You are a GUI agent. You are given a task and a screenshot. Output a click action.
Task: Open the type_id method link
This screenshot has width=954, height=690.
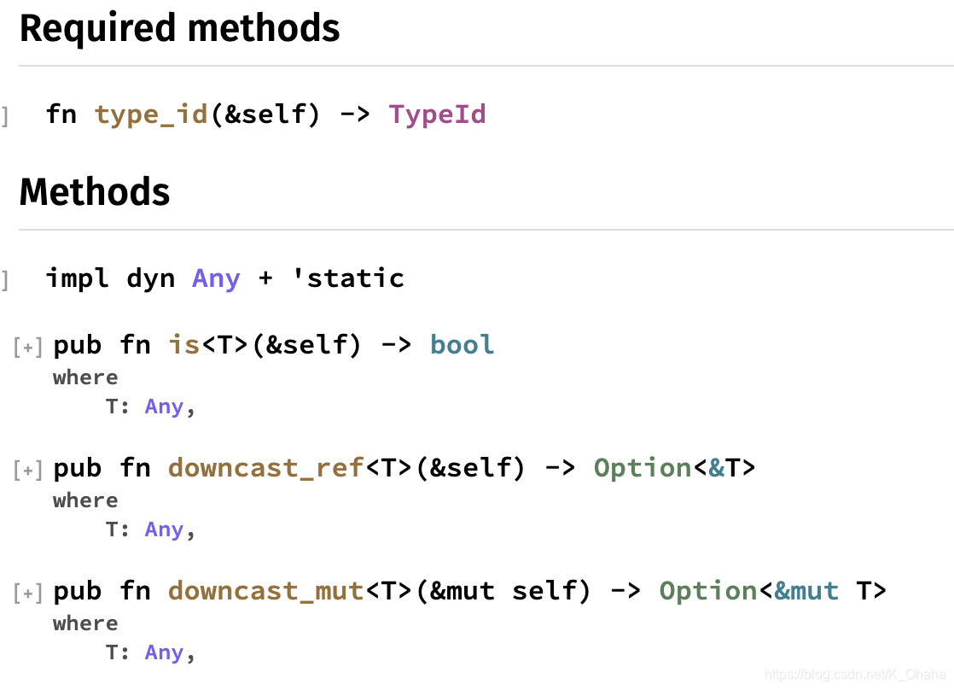click(152, 114)
